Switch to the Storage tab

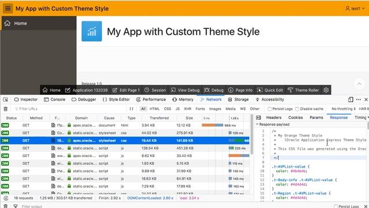238,99
